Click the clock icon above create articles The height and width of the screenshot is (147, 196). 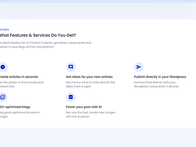[x=3, y=67]
